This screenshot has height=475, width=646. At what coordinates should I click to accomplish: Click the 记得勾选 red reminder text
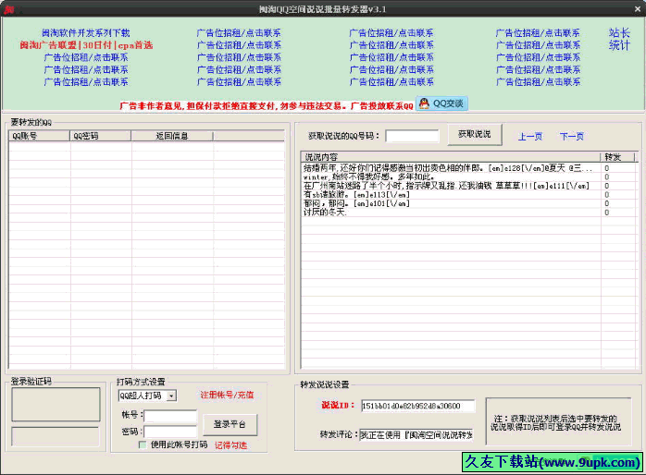pos(230,445)
